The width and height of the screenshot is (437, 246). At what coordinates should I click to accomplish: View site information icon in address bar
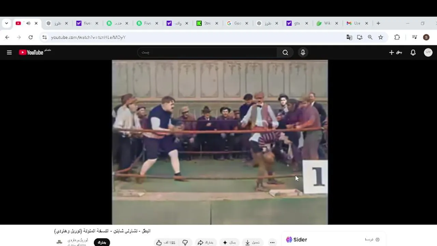coord(44,37)
